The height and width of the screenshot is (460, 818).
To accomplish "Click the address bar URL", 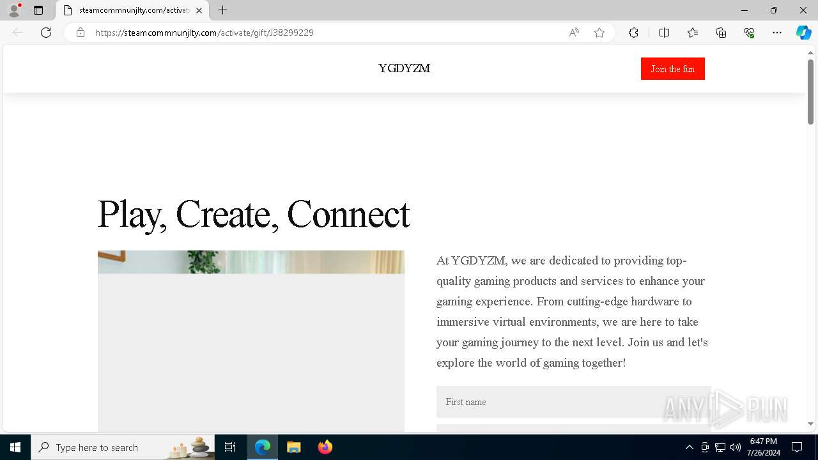I will click(x=204, y=33).
